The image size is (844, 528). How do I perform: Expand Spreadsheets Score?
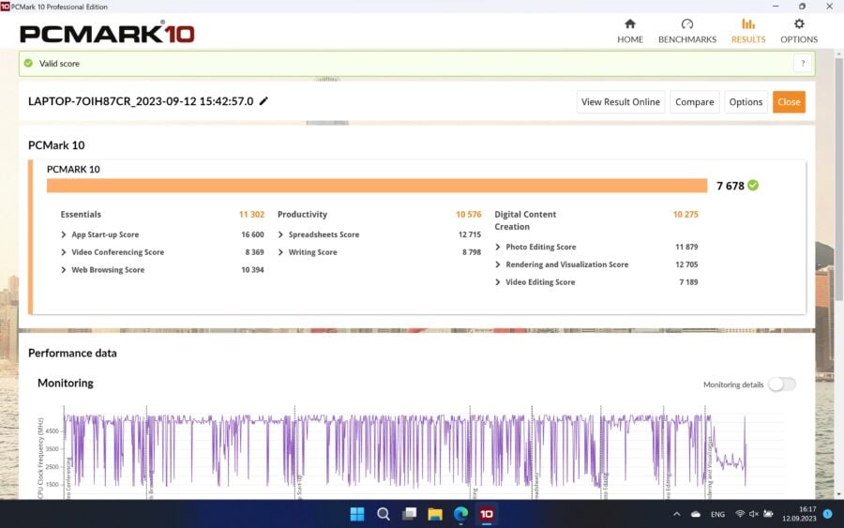280,234
